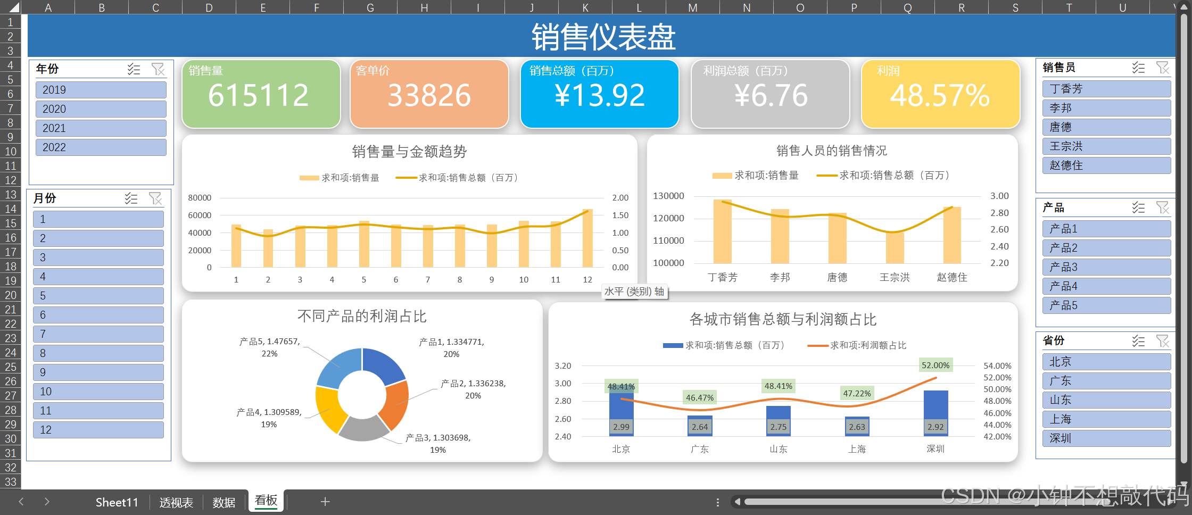Click the 销售人员的销售情况 chart title
This screenshot has height=515, width=1192.
(832, 151)
